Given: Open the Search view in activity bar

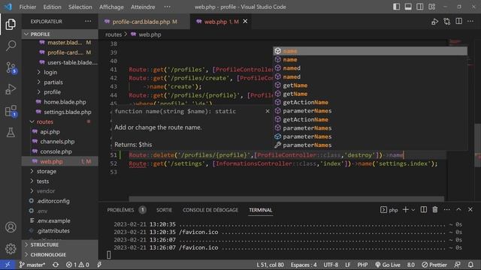Looking at the screenshot, I should [11, 46].
